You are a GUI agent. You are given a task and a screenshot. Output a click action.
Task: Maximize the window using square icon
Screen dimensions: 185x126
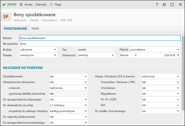[x=172, y=5]
